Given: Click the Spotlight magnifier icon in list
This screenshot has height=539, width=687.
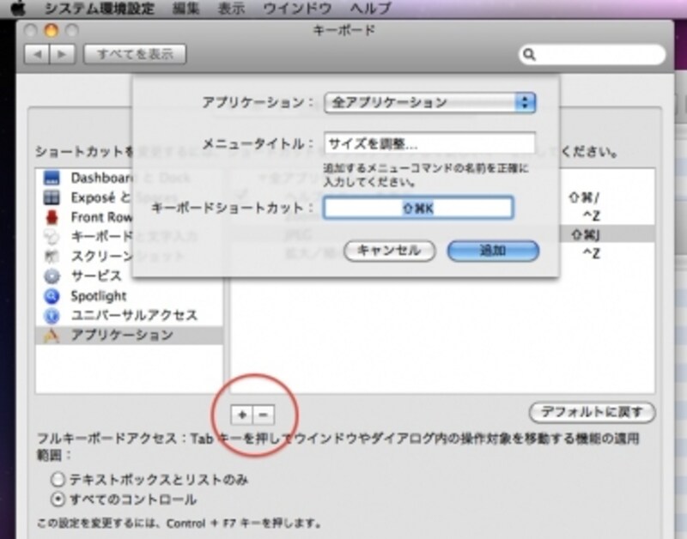Looking at the screenshot, I should tap(52, 295).
